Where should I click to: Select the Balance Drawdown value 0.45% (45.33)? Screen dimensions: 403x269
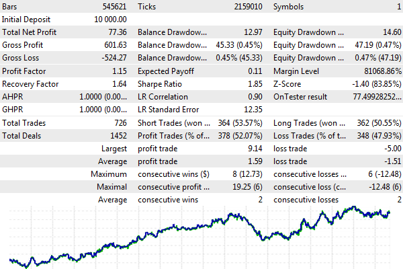(239, 58)
